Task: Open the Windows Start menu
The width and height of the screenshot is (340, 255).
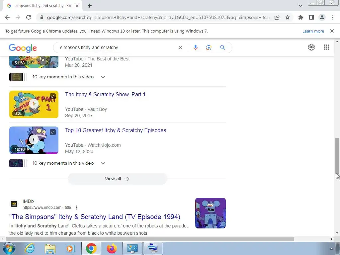Action: (9, 248)
